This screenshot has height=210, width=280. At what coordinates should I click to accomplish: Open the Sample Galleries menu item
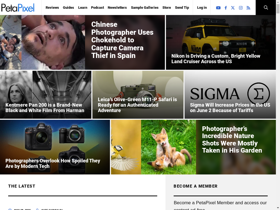[145, 7]
